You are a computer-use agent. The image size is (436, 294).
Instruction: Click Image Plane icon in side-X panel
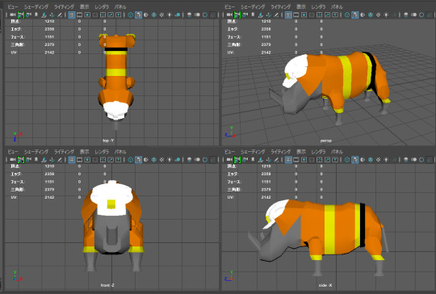click(x=261, y=160)
